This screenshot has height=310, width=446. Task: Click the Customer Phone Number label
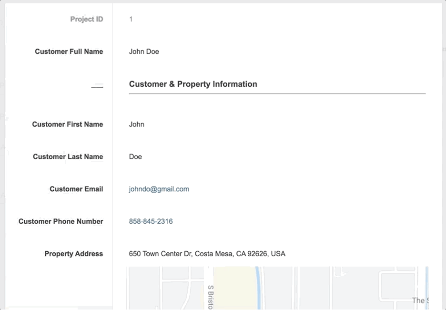(x=61, y=221)
